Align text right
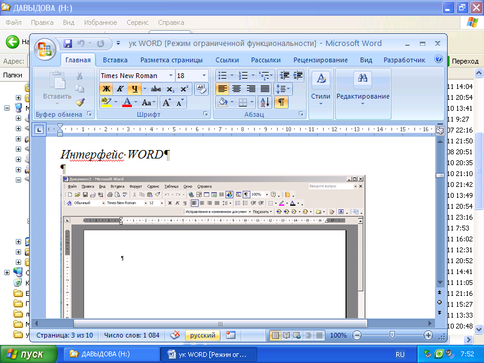The height and width of the screenshot is (363, 484). (x=250, y=89)
